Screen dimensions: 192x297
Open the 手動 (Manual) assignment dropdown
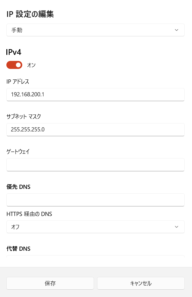coord(96,30)
